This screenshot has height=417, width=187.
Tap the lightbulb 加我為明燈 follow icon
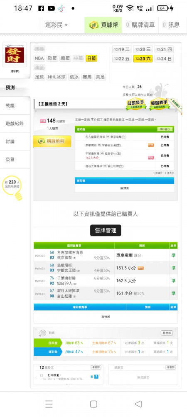13,188
